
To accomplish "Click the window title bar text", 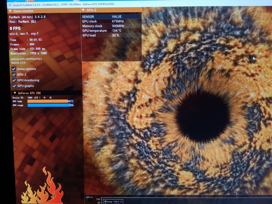I will 64,4.
